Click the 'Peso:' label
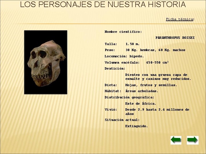This screenshot has height=154, width=206. coord(110,50)
